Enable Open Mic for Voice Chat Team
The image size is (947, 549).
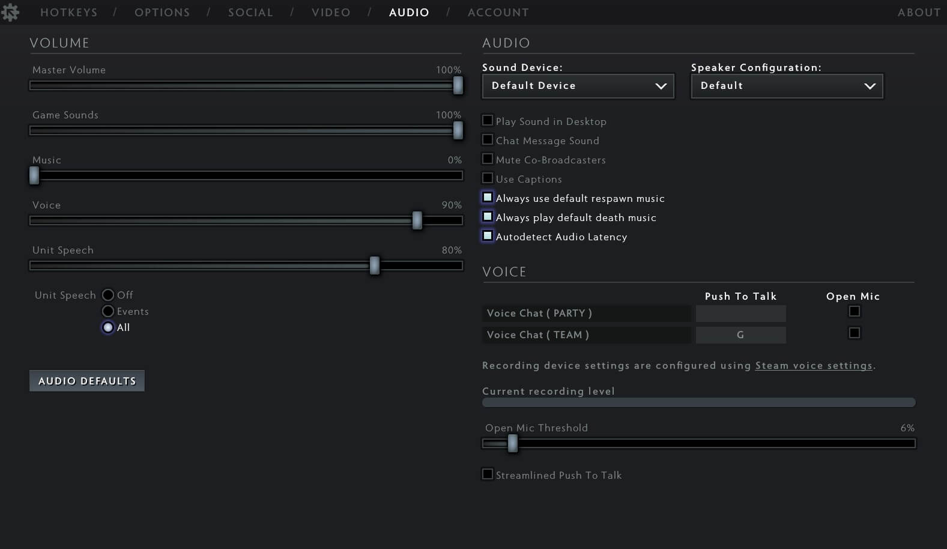(x=855, y=333)
